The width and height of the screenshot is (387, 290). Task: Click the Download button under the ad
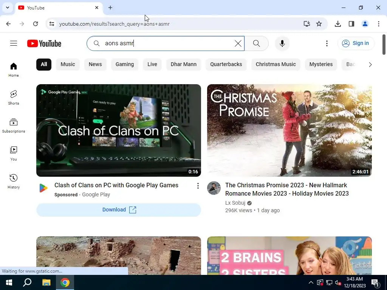[118, 210]
